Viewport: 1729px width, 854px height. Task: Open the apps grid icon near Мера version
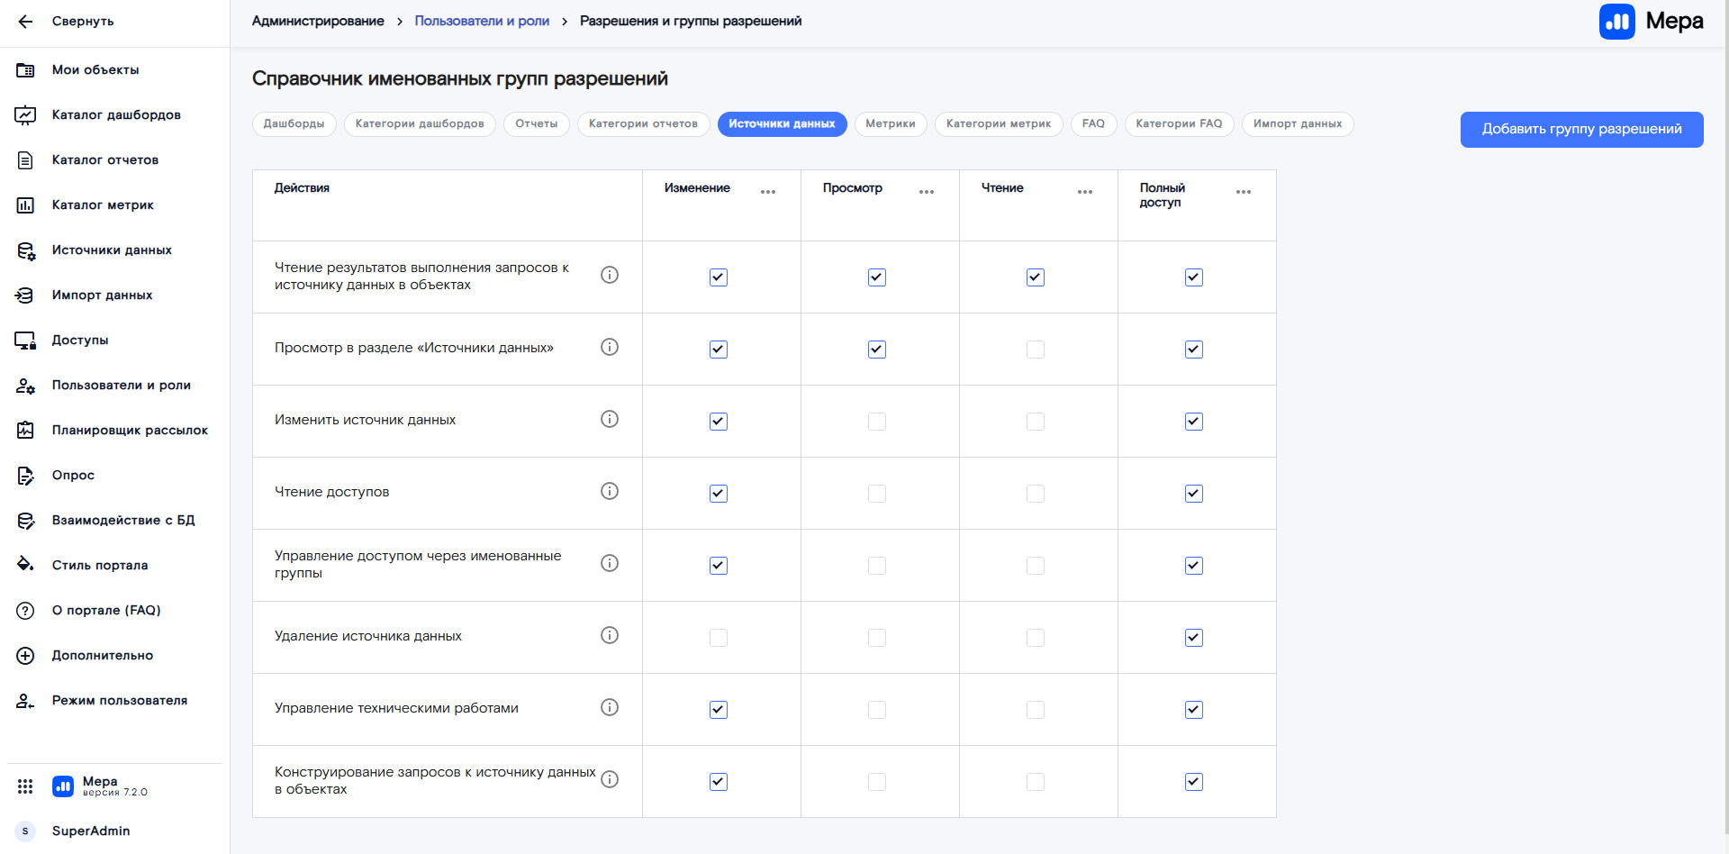click(25, 786)
